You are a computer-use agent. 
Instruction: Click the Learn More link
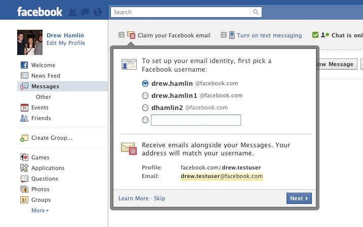[x=133, y=198]
